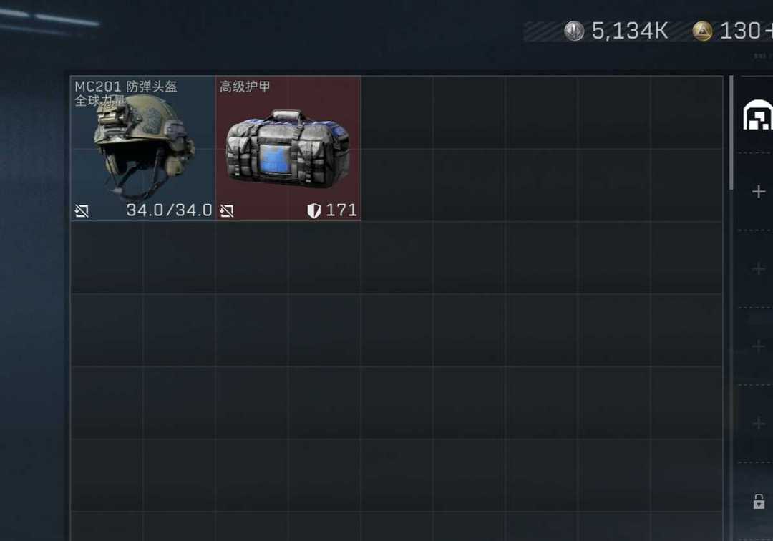Click the bound-item icon on the helmet tile
773x541 pixels.
coord(82,211)
